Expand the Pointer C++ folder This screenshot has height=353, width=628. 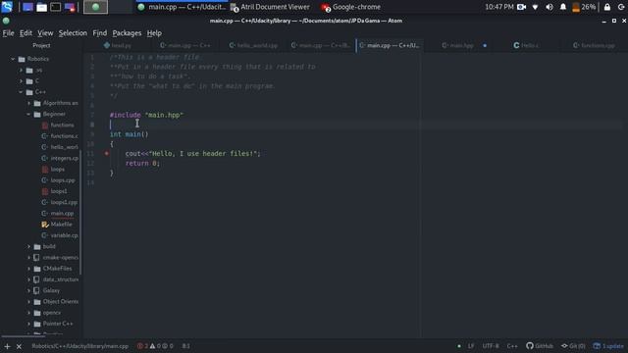(x=28, y=324)
